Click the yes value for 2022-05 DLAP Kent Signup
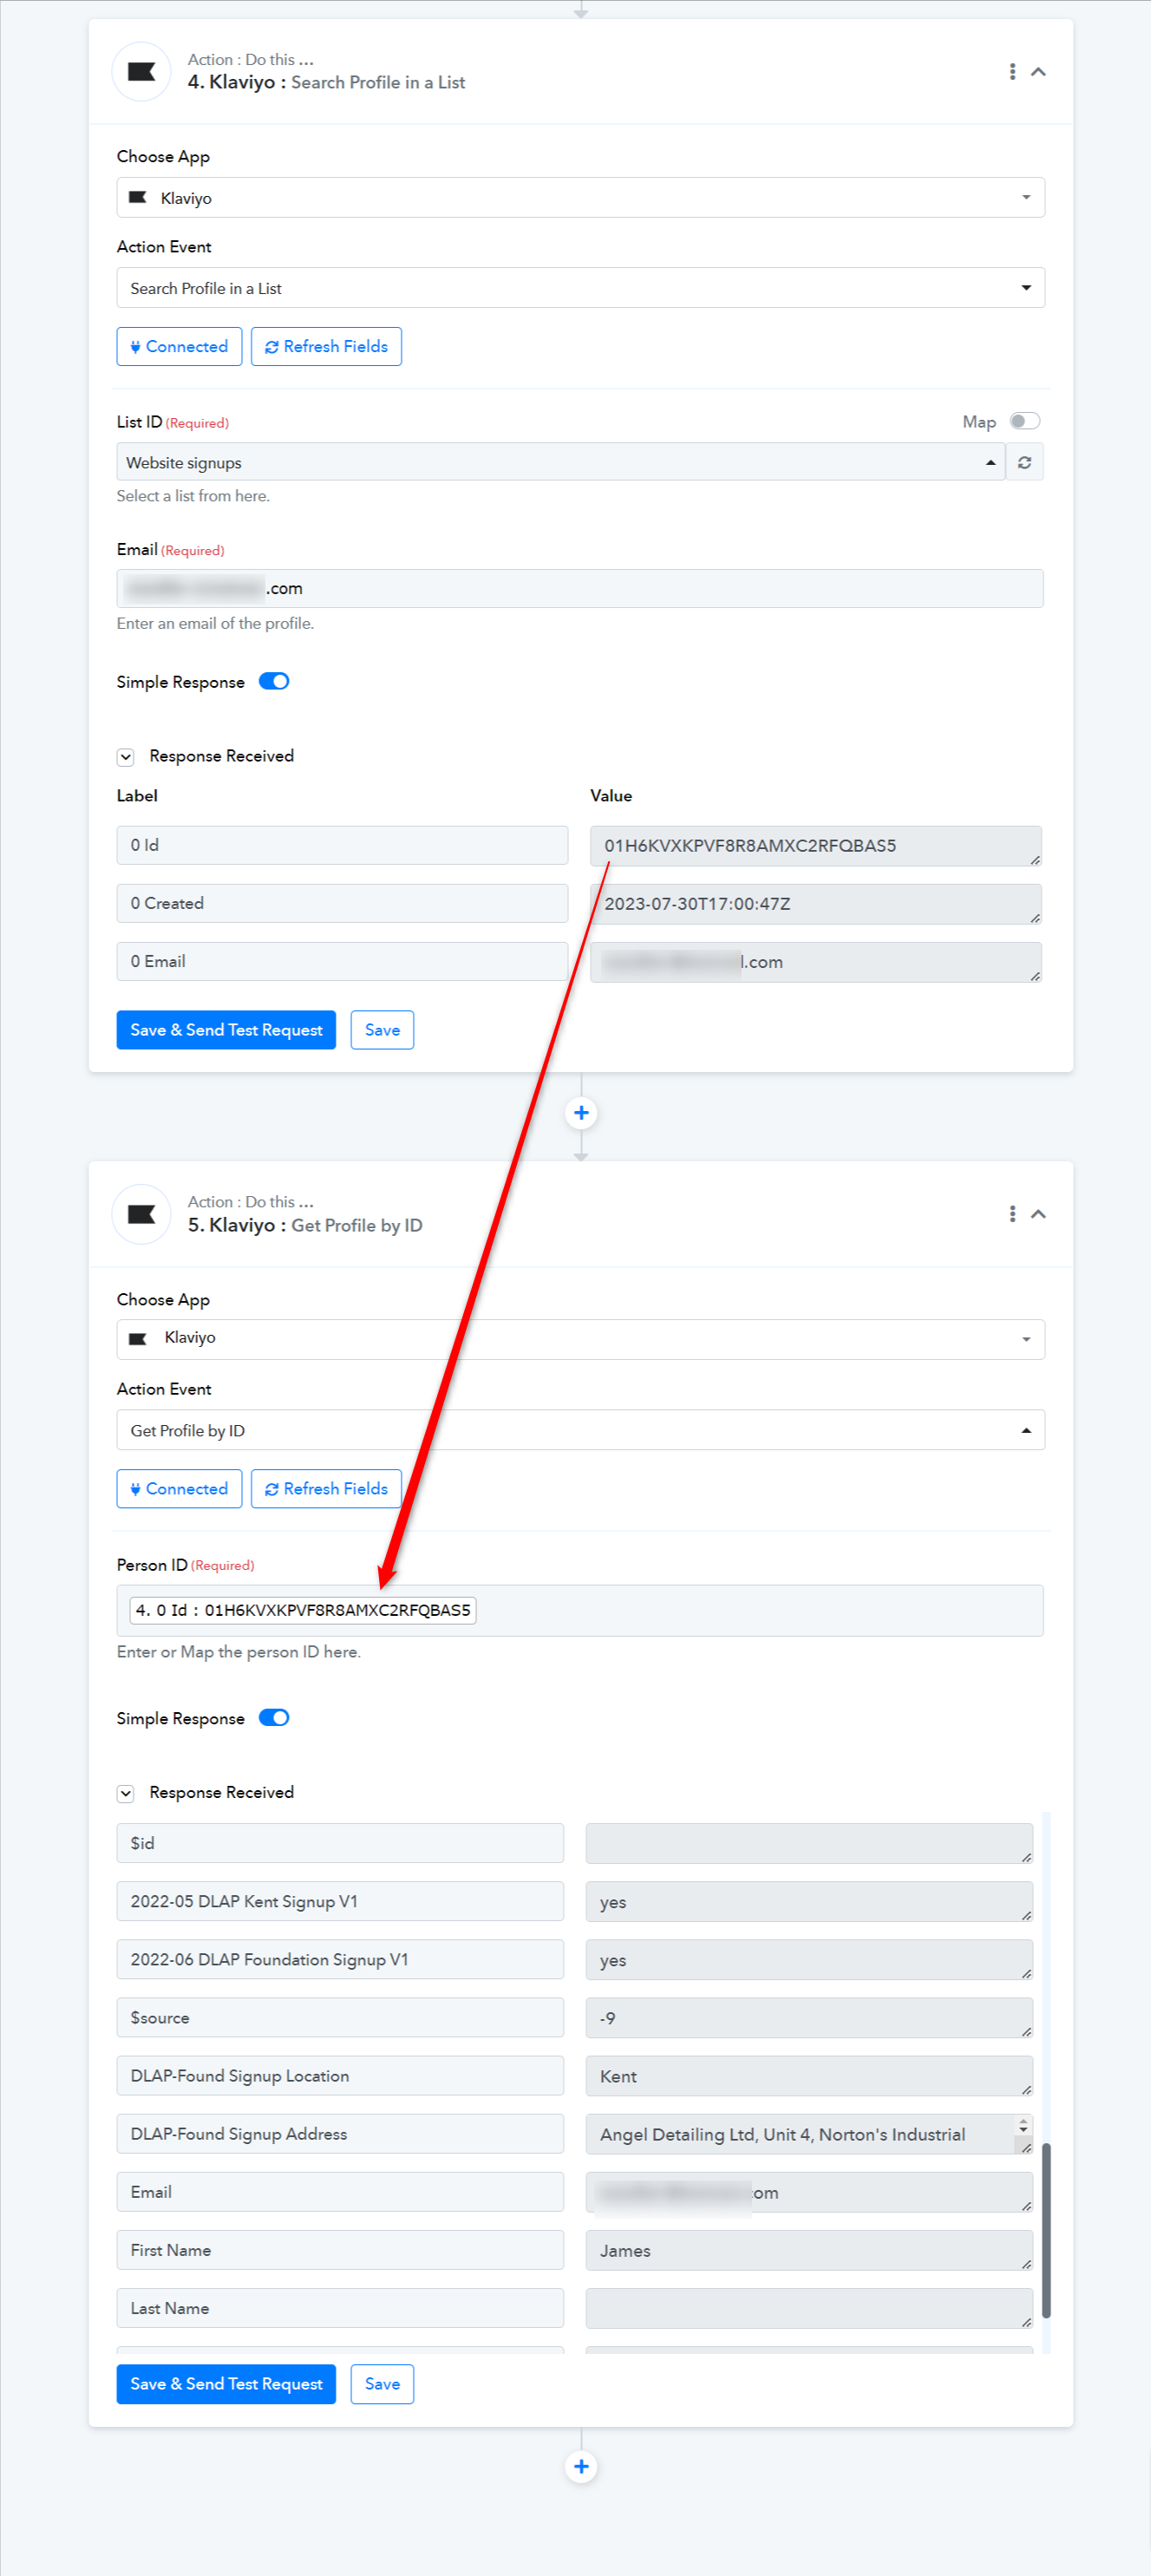Screen dimensions: 1151x2576 click(x=809, y=1902)
